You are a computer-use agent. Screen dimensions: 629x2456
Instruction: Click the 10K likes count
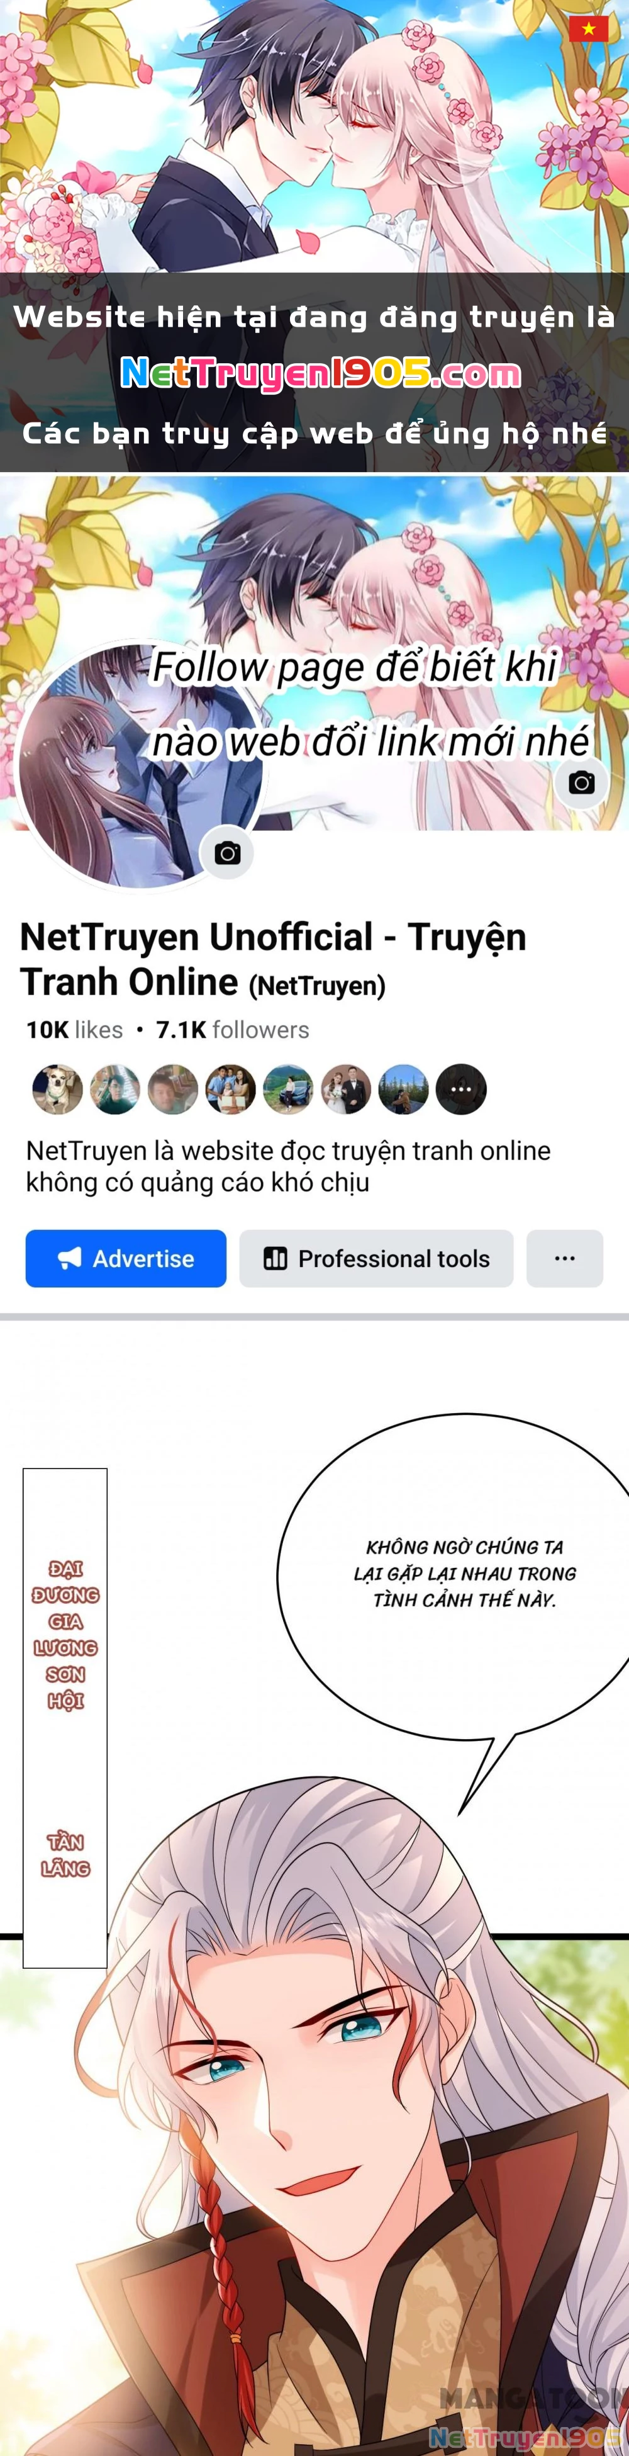pyautogui.click(x=74, y=1030)
